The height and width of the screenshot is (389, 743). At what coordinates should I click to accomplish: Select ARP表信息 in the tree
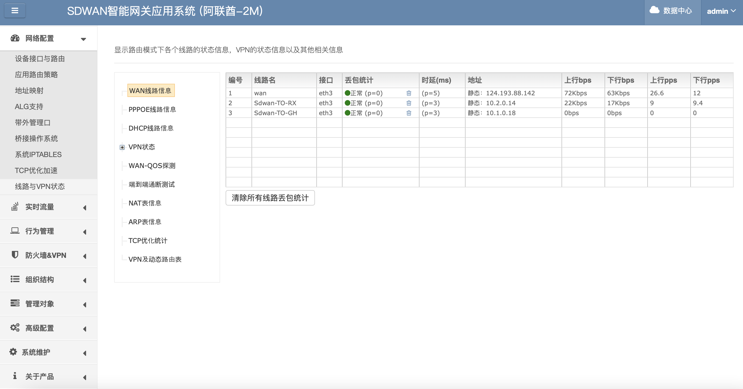145,222
